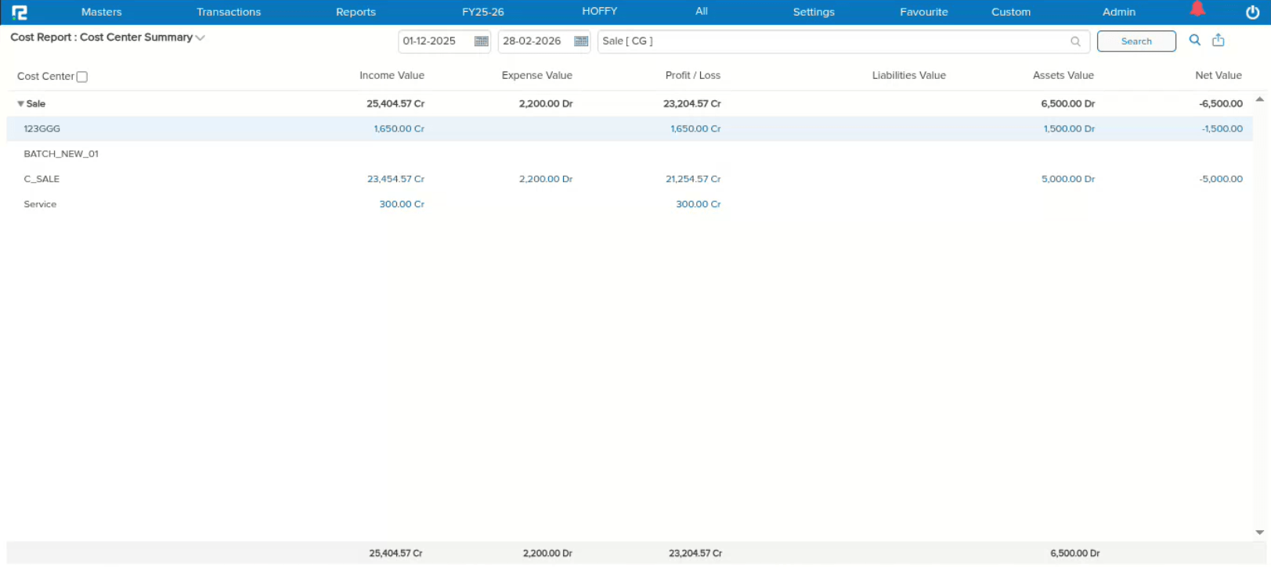Collapse the Sale cost center group
Viewport: 1271px width, 567px height.
pyautogui.click(x=20, y=103)
